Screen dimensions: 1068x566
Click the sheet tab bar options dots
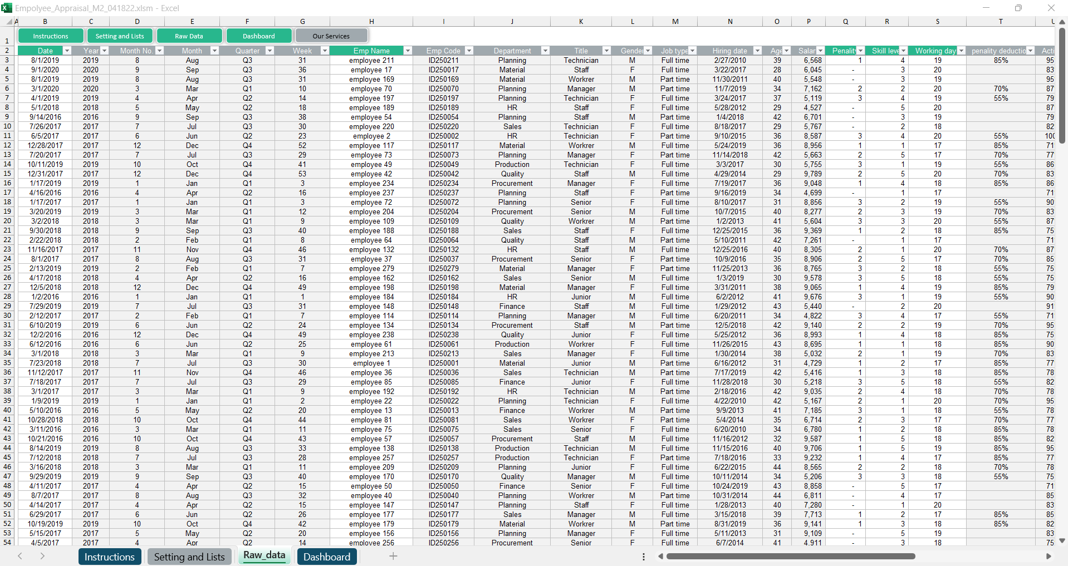[x=644, y=557]
